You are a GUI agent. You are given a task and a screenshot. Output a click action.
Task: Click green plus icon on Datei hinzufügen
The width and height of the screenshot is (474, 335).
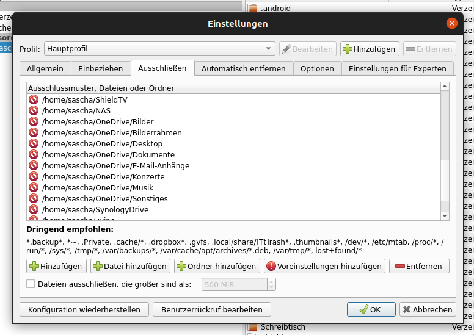[98, 266]
